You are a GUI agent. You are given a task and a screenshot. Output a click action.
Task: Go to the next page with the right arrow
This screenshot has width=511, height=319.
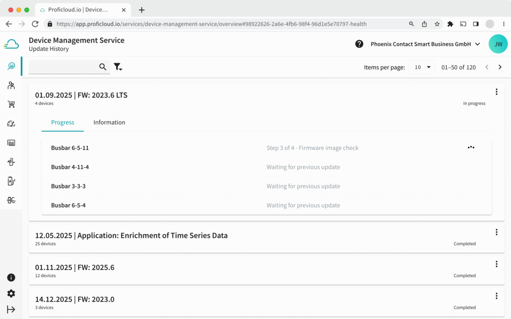[x=500, y=66]
